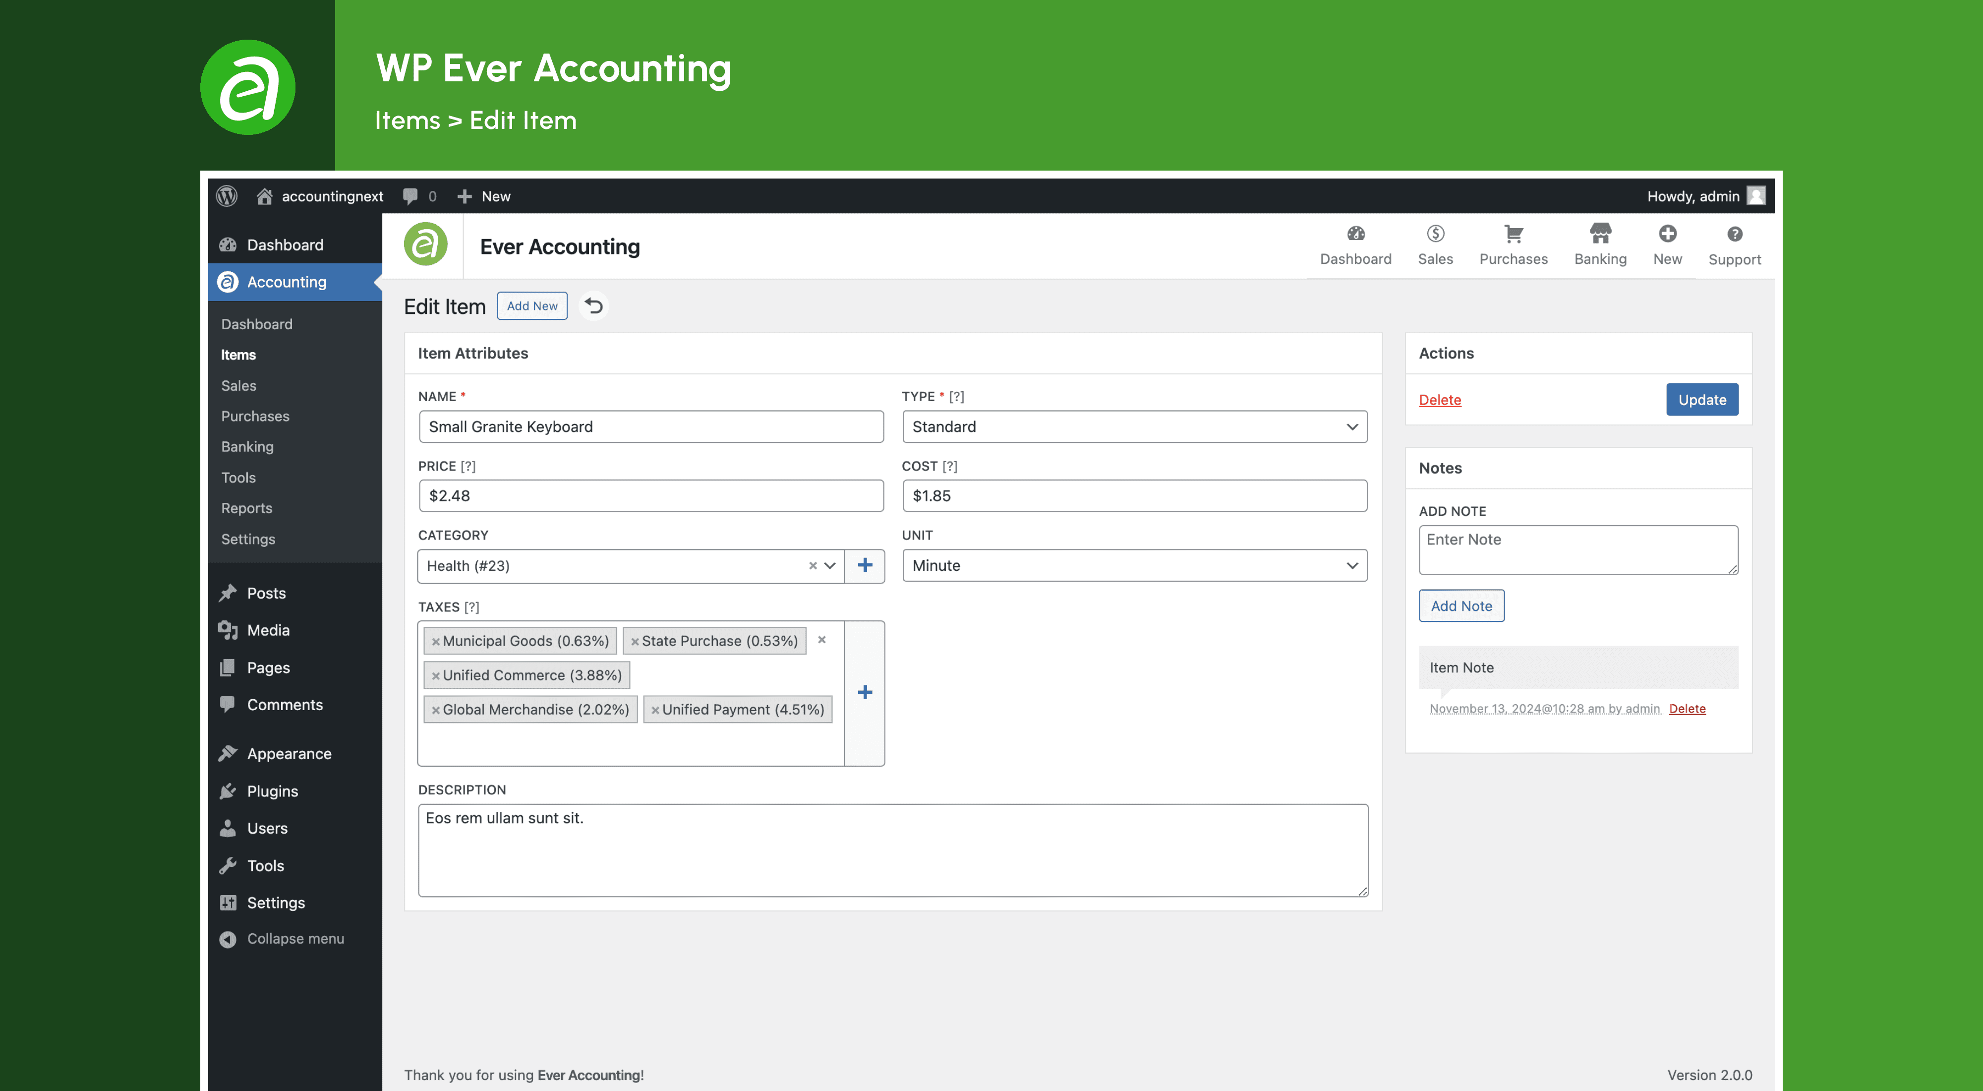Remove the Unified Payment (4.51%) tax tag
Screen dimensions: 1983x1091
[655, 710]
